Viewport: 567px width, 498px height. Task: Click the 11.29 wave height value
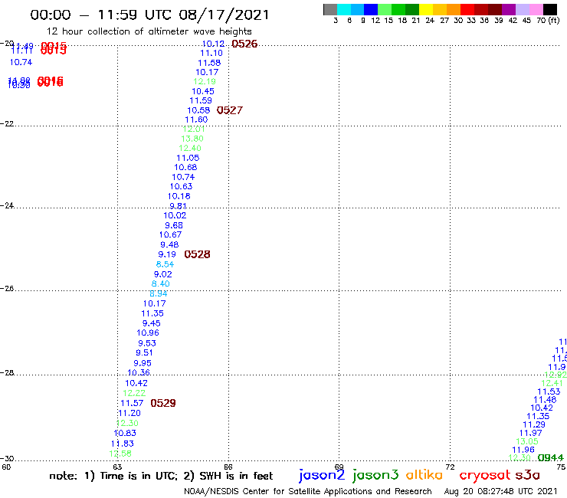pos(534,425)
